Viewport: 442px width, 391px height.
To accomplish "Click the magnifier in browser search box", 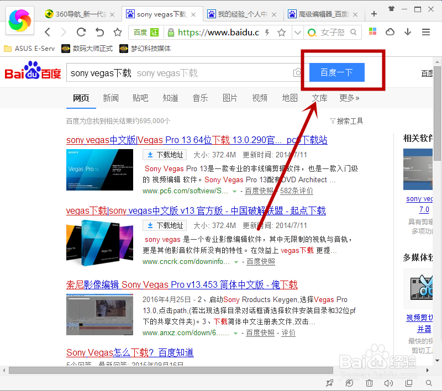I will click(353, 32).
